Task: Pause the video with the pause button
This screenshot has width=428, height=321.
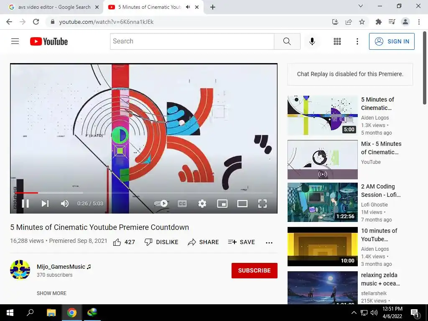Action: click(x=25, y=204)
